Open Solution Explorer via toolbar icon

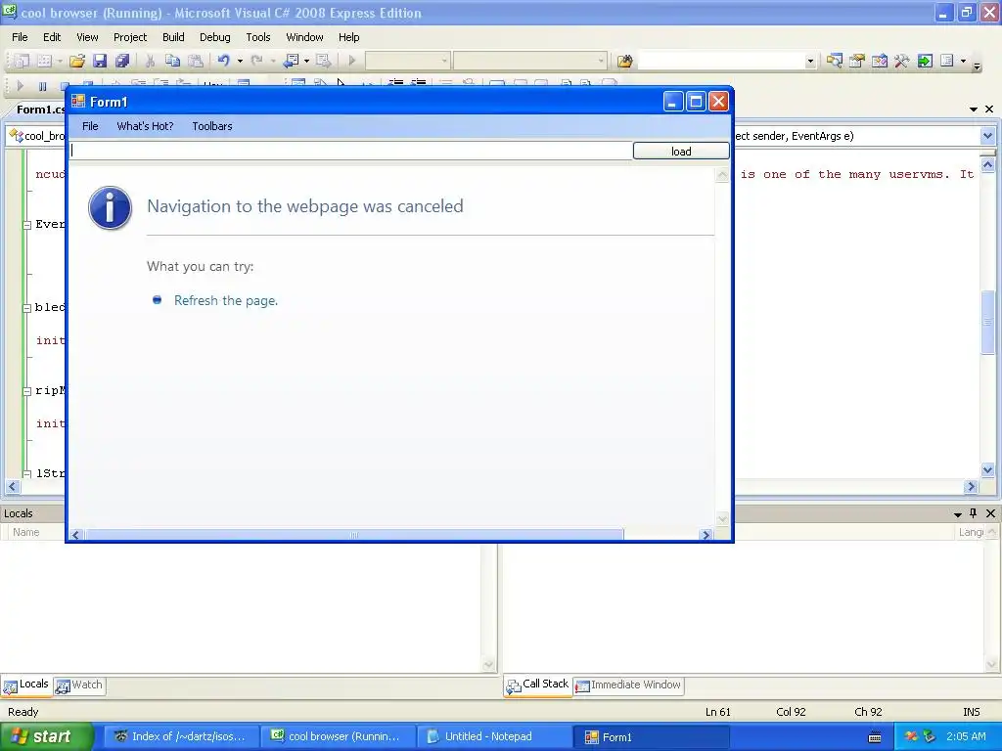coord(834,61)
